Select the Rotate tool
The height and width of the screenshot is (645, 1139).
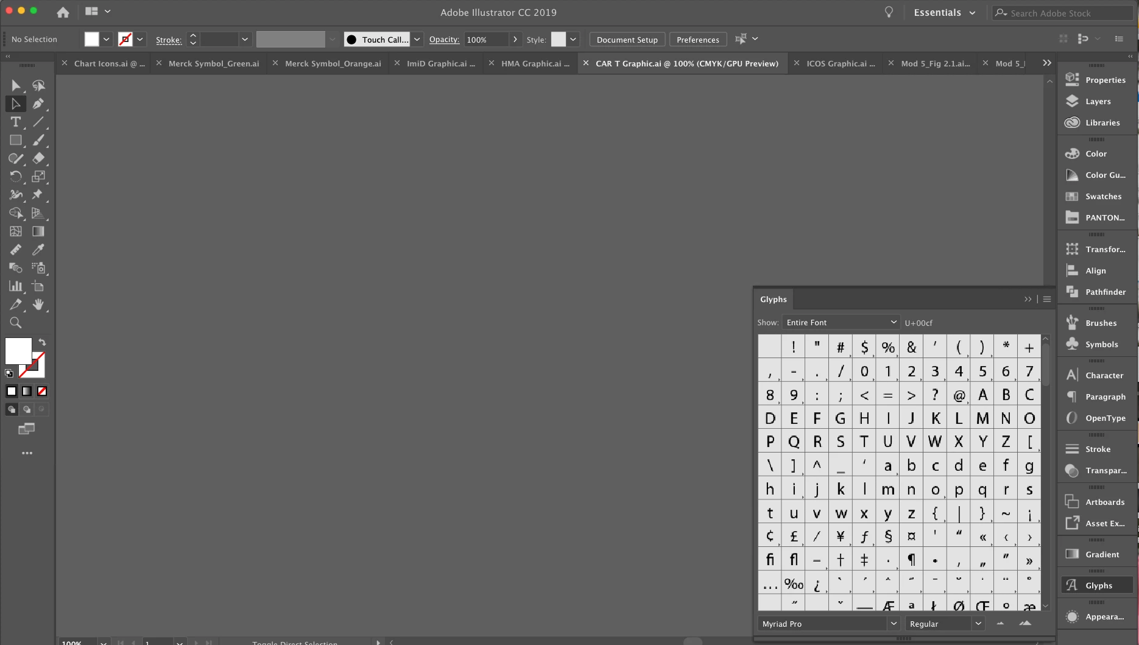click(x=16, y=177)
